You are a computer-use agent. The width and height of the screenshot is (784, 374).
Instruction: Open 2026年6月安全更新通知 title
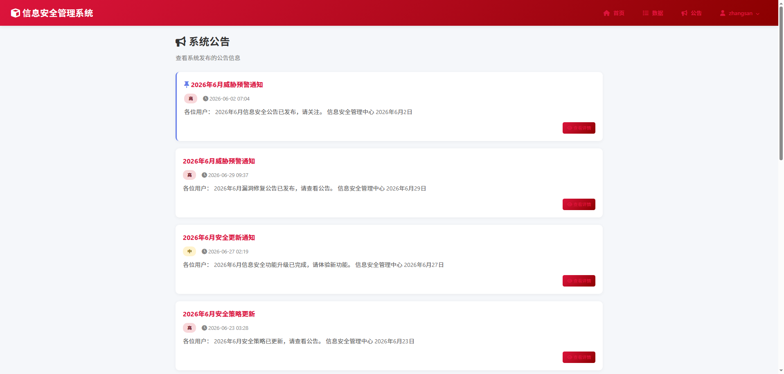pos(219,237)
